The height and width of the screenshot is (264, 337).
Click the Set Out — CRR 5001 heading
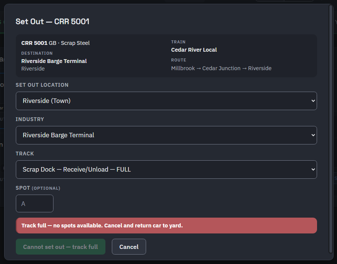(52, 21)
